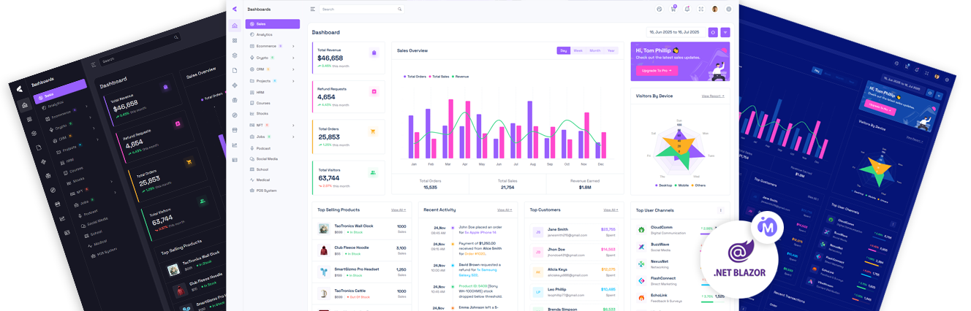Expand the Projects menu in sidebar
Image resolution: width=971 pixels, height=311 pixels.
(x=293, y=81)
